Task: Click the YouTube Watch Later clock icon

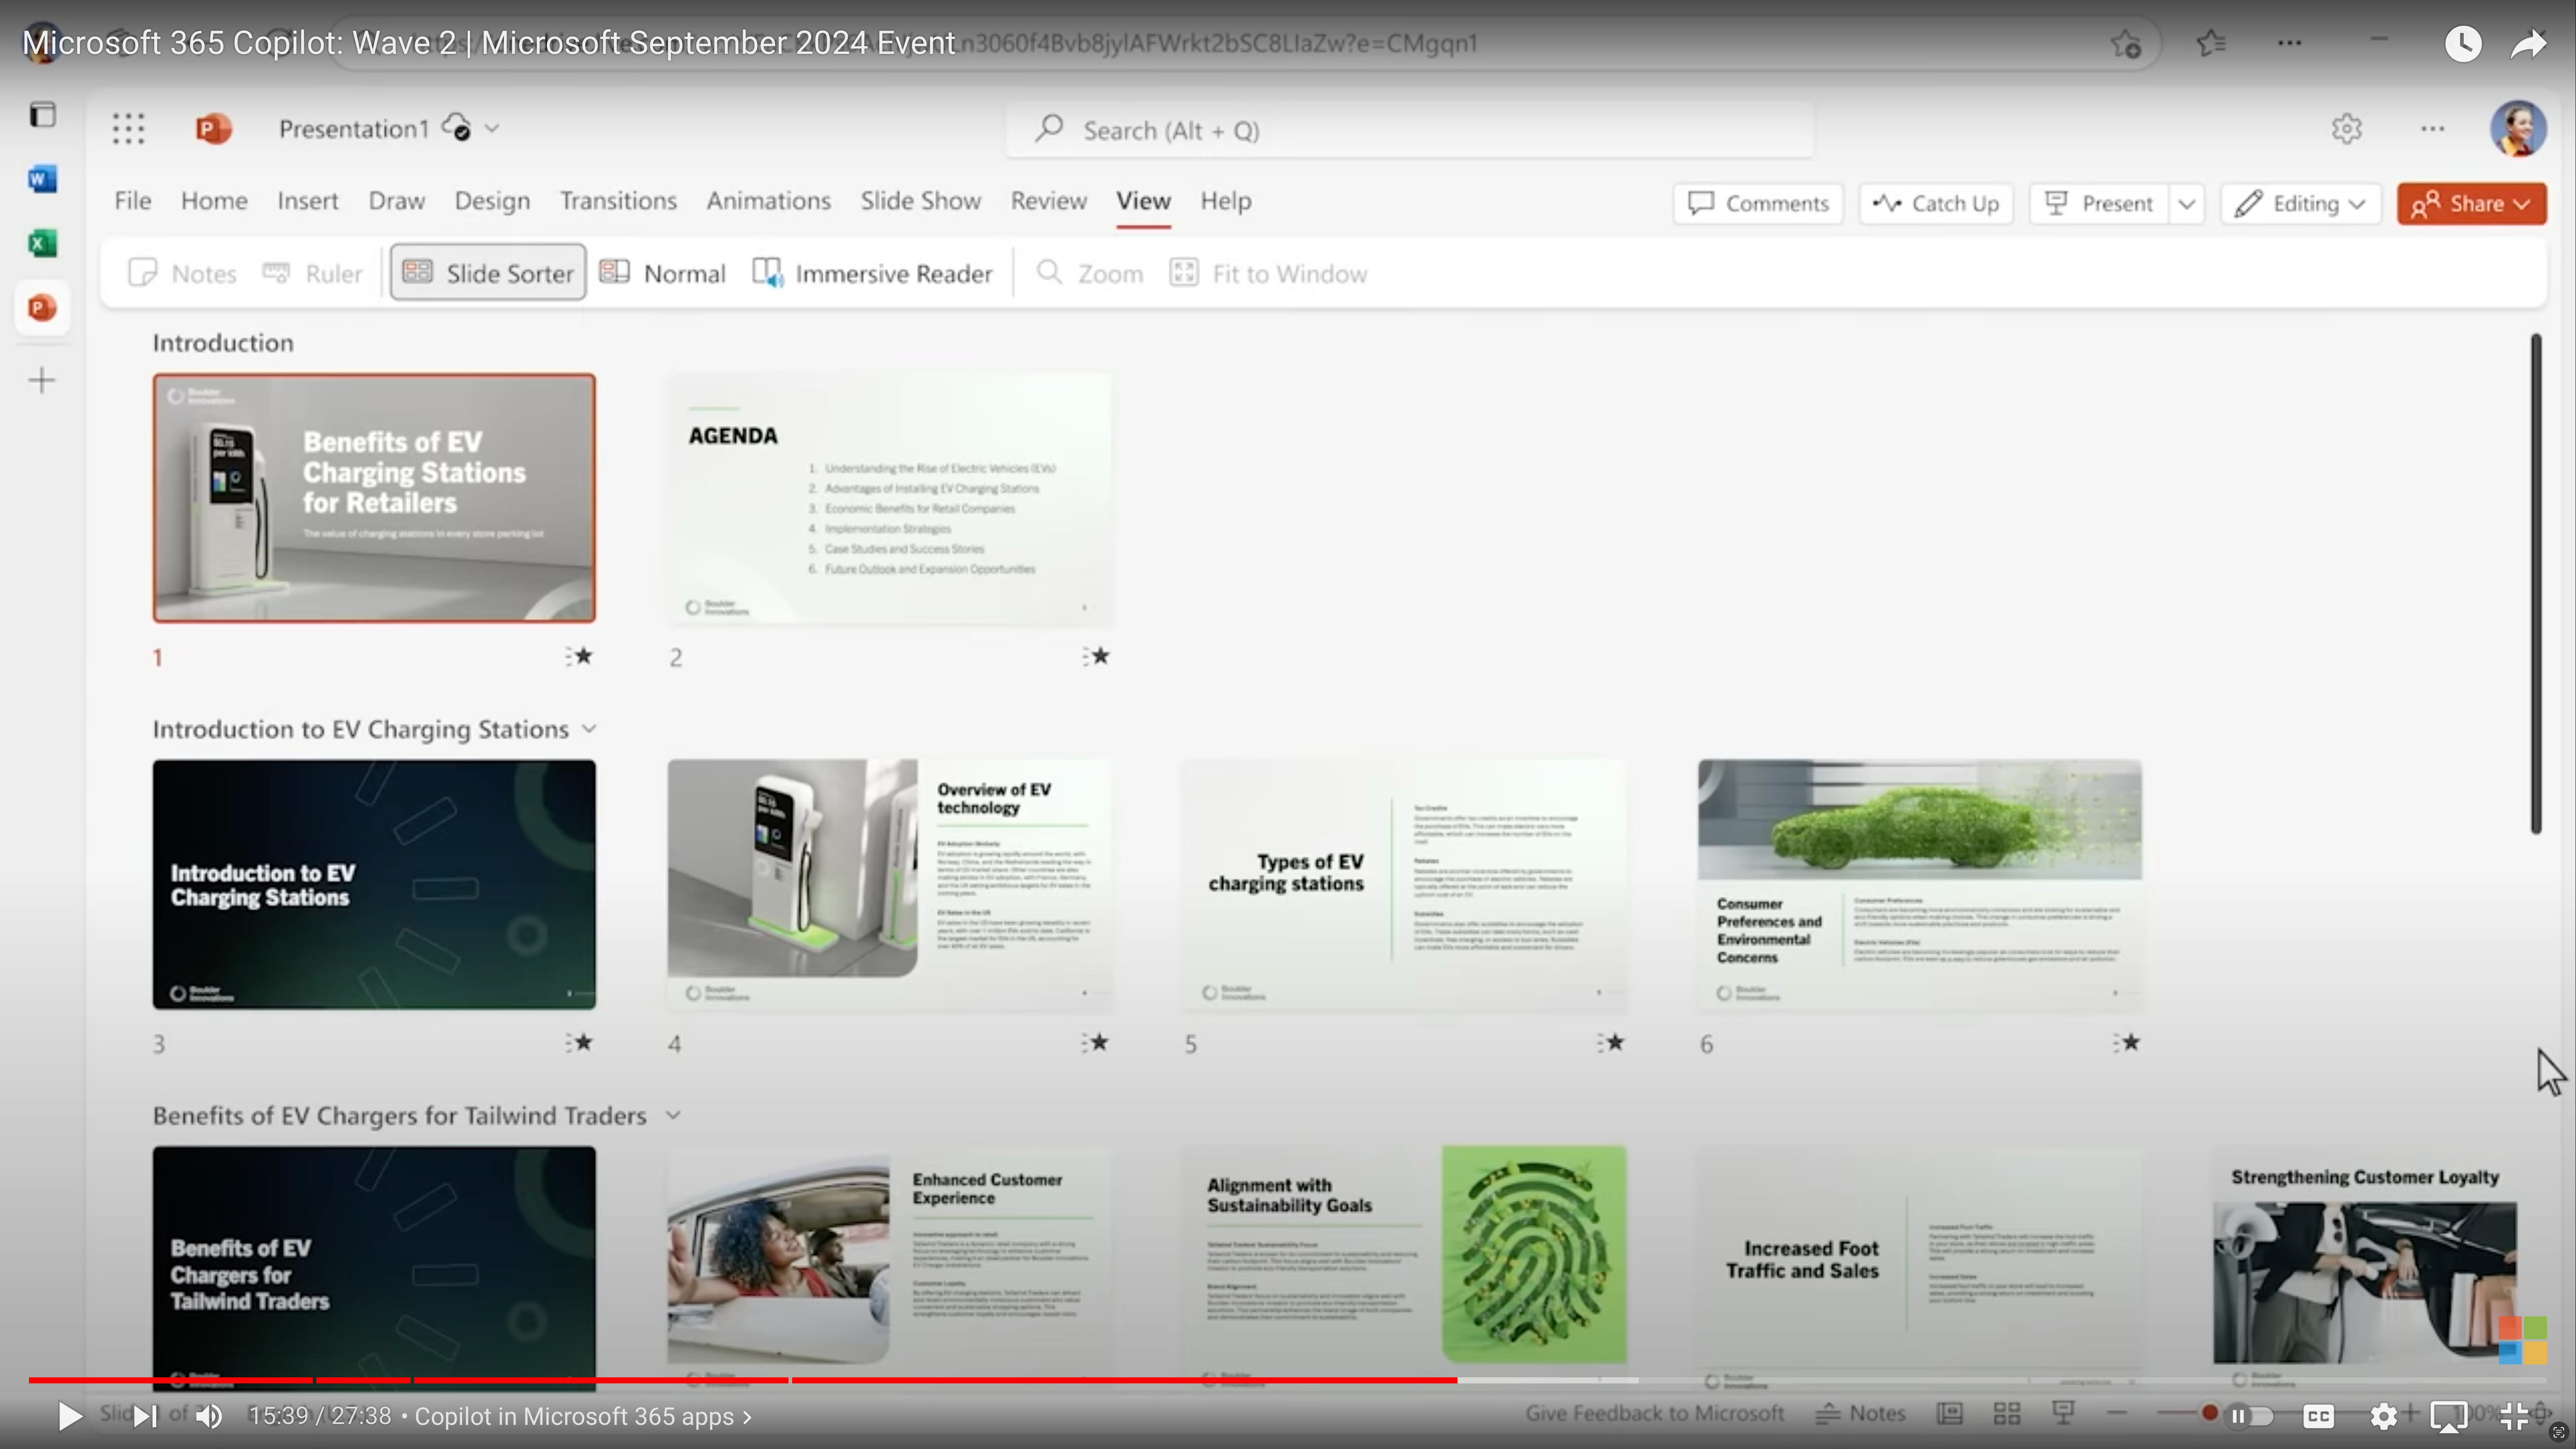Action: 2463,43
